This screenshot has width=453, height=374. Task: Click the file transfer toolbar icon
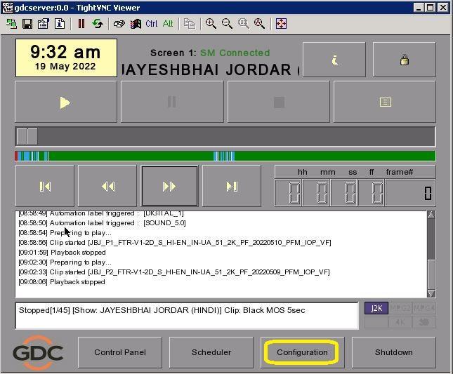(x=190, y=24)
